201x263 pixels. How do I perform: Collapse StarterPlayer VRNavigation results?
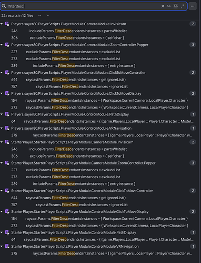[2, 246]
